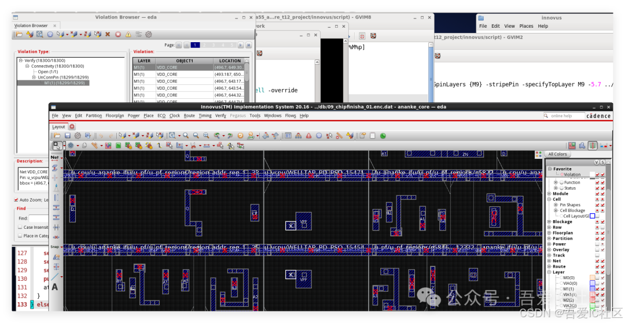Viewport: 625px width, 323px height.
Task: Collapse the Connectivity tree node
Action: click(x=27, y=66)
